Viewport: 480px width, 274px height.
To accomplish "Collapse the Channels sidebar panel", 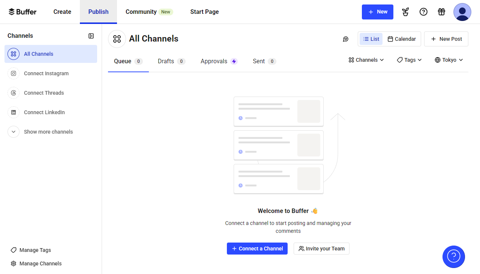I will coord(91,36).
